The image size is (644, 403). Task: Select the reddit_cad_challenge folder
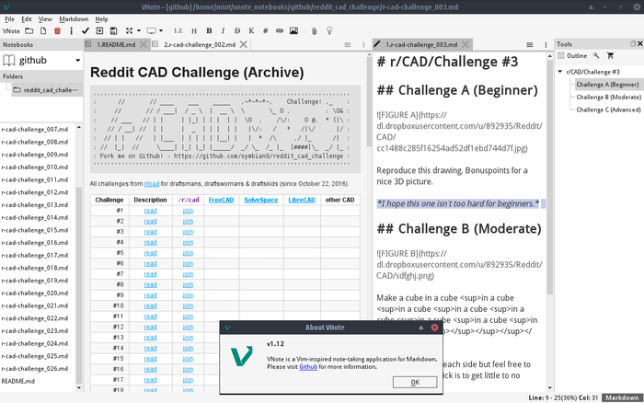[x=52, y=90]
